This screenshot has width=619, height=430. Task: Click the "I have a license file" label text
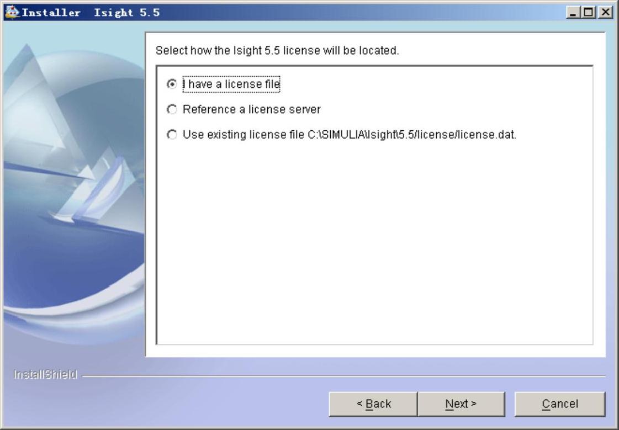pos(231,84)
